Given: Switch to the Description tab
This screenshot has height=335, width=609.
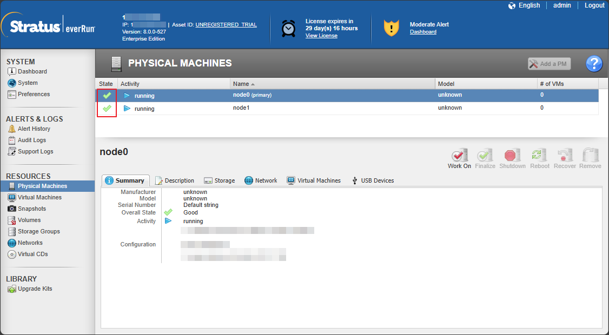Looking at the screenshot, I should (174, 180).
